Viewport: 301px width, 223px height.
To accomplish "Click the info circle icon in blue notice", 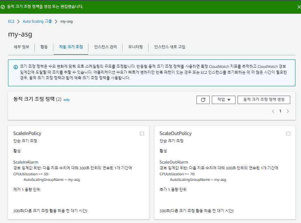I will pyautogui.click(x=16, y=67).
